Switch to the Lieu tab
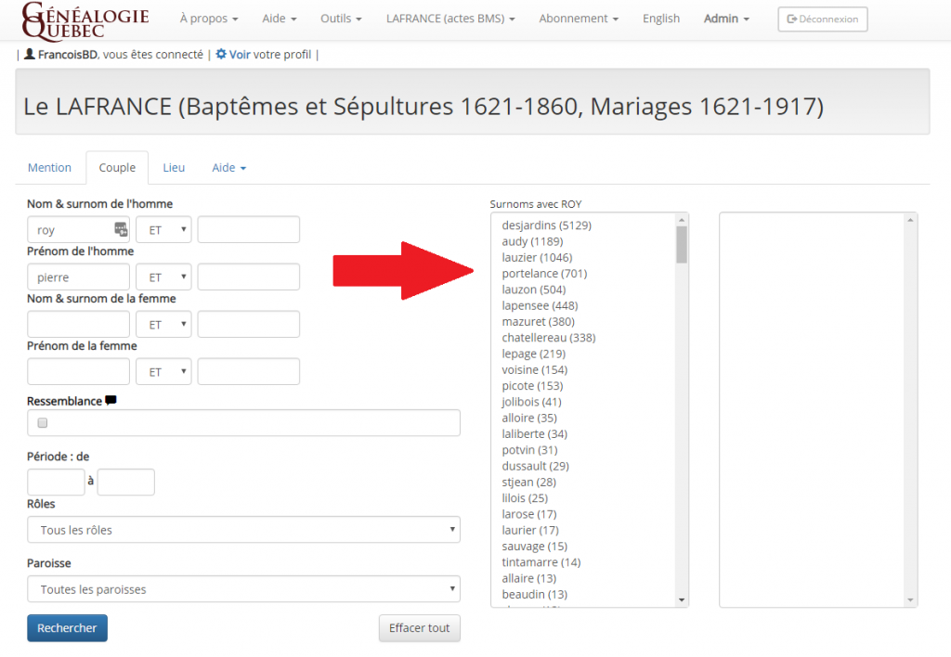Screen dimensions: 951x657 174,167
